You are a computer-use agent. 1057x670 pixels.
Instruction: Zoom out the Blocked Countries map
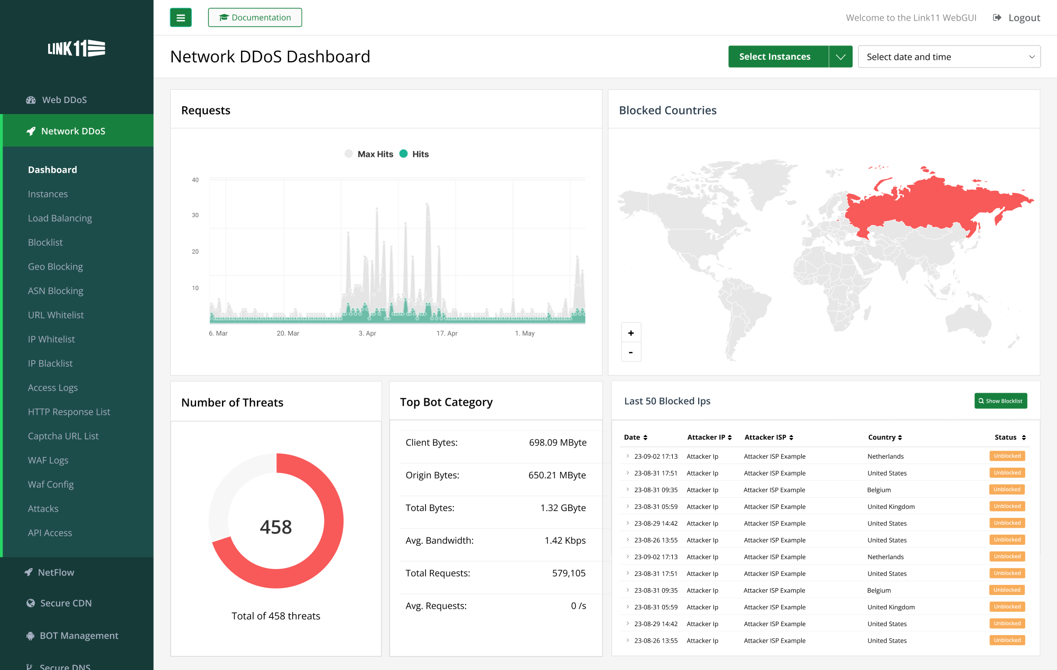(x=631, y=352)
